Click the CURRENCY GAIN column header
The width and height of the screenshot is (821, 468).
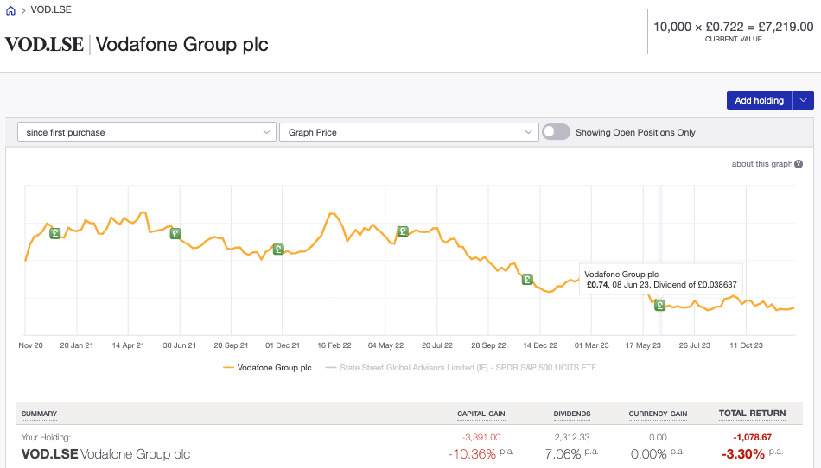coord(658,414)
